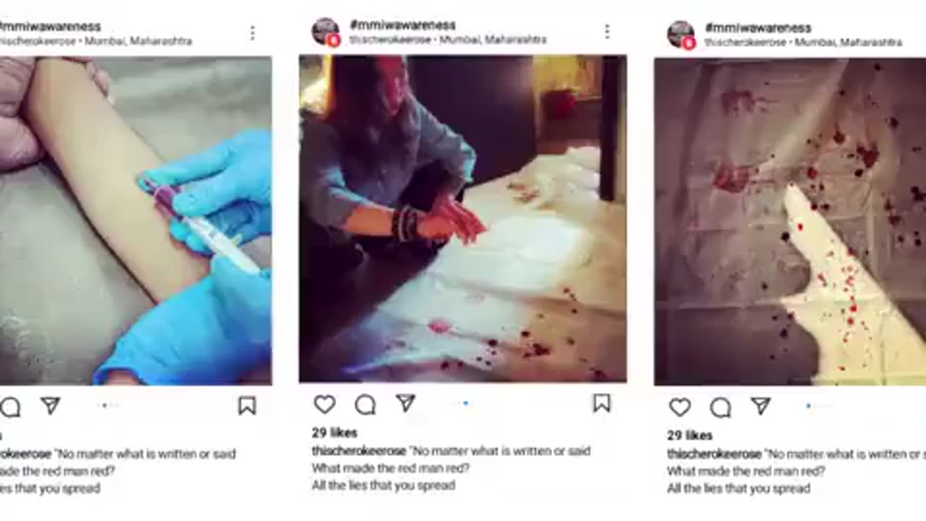Viewport: 926px width, 521px height.
Task: Open the middle post's profile avatar
Action: point(326,33)
